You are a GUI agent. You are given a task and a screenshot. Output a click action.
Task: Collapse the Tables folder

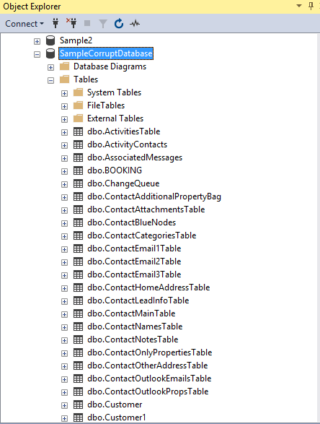(x=50, y=80)
